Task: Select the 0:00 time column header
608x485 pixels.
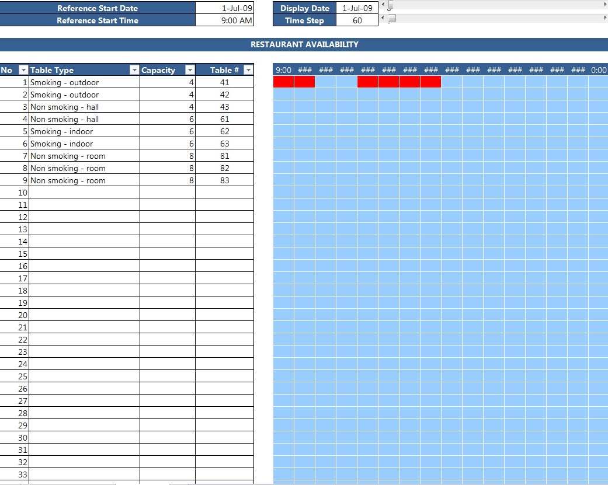Action: click(598, 70)
